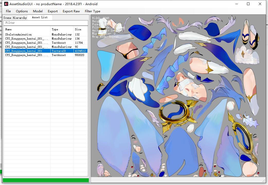This screenshot has height=185, width=268.
Task: Maximize the AssetStudioGUI window
Action: pyautogui.click(x=248, y=4)
